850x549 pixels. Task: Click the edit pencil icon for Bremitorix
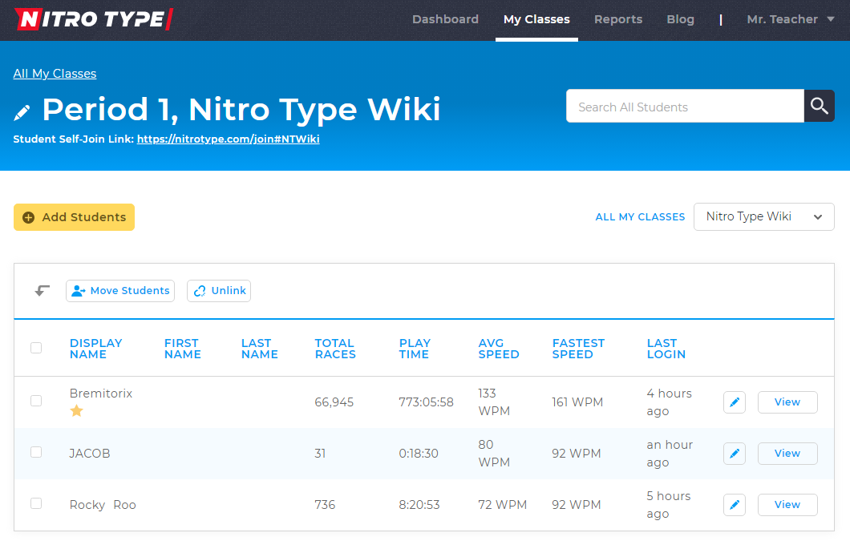[x=734, y=402]
